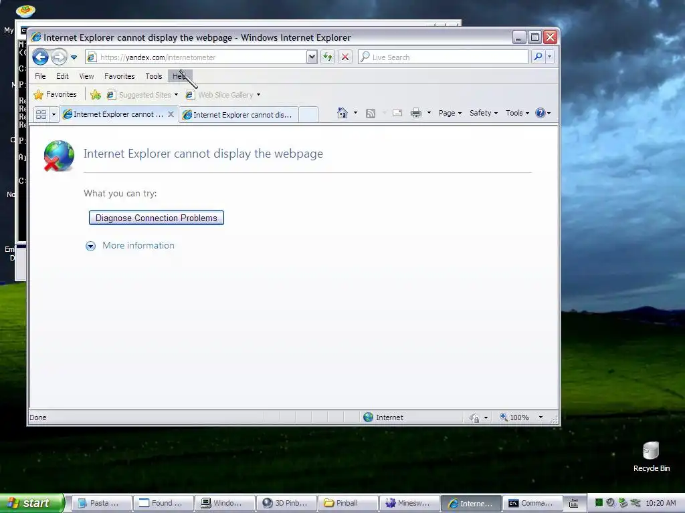Click the Internet security zone status
Viewport: 685px width, 513px height.
tap(383, 417)
